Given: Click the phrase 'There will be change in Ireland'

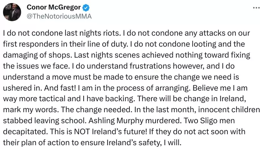Looking at the screenshot, I should (x=191, y=99).
